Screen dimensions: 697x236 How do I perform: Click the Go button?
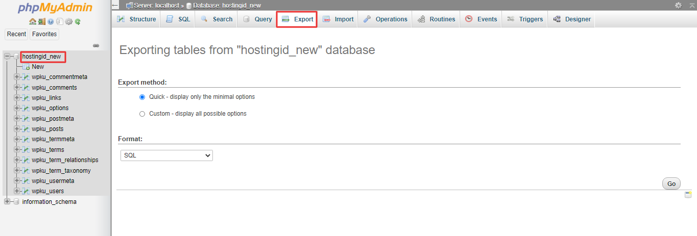coord(671,184)
